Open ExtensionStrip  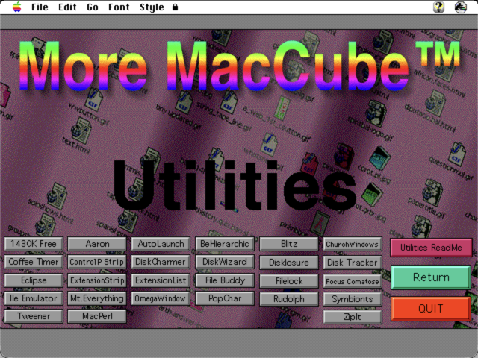click(x=97, y=280)
